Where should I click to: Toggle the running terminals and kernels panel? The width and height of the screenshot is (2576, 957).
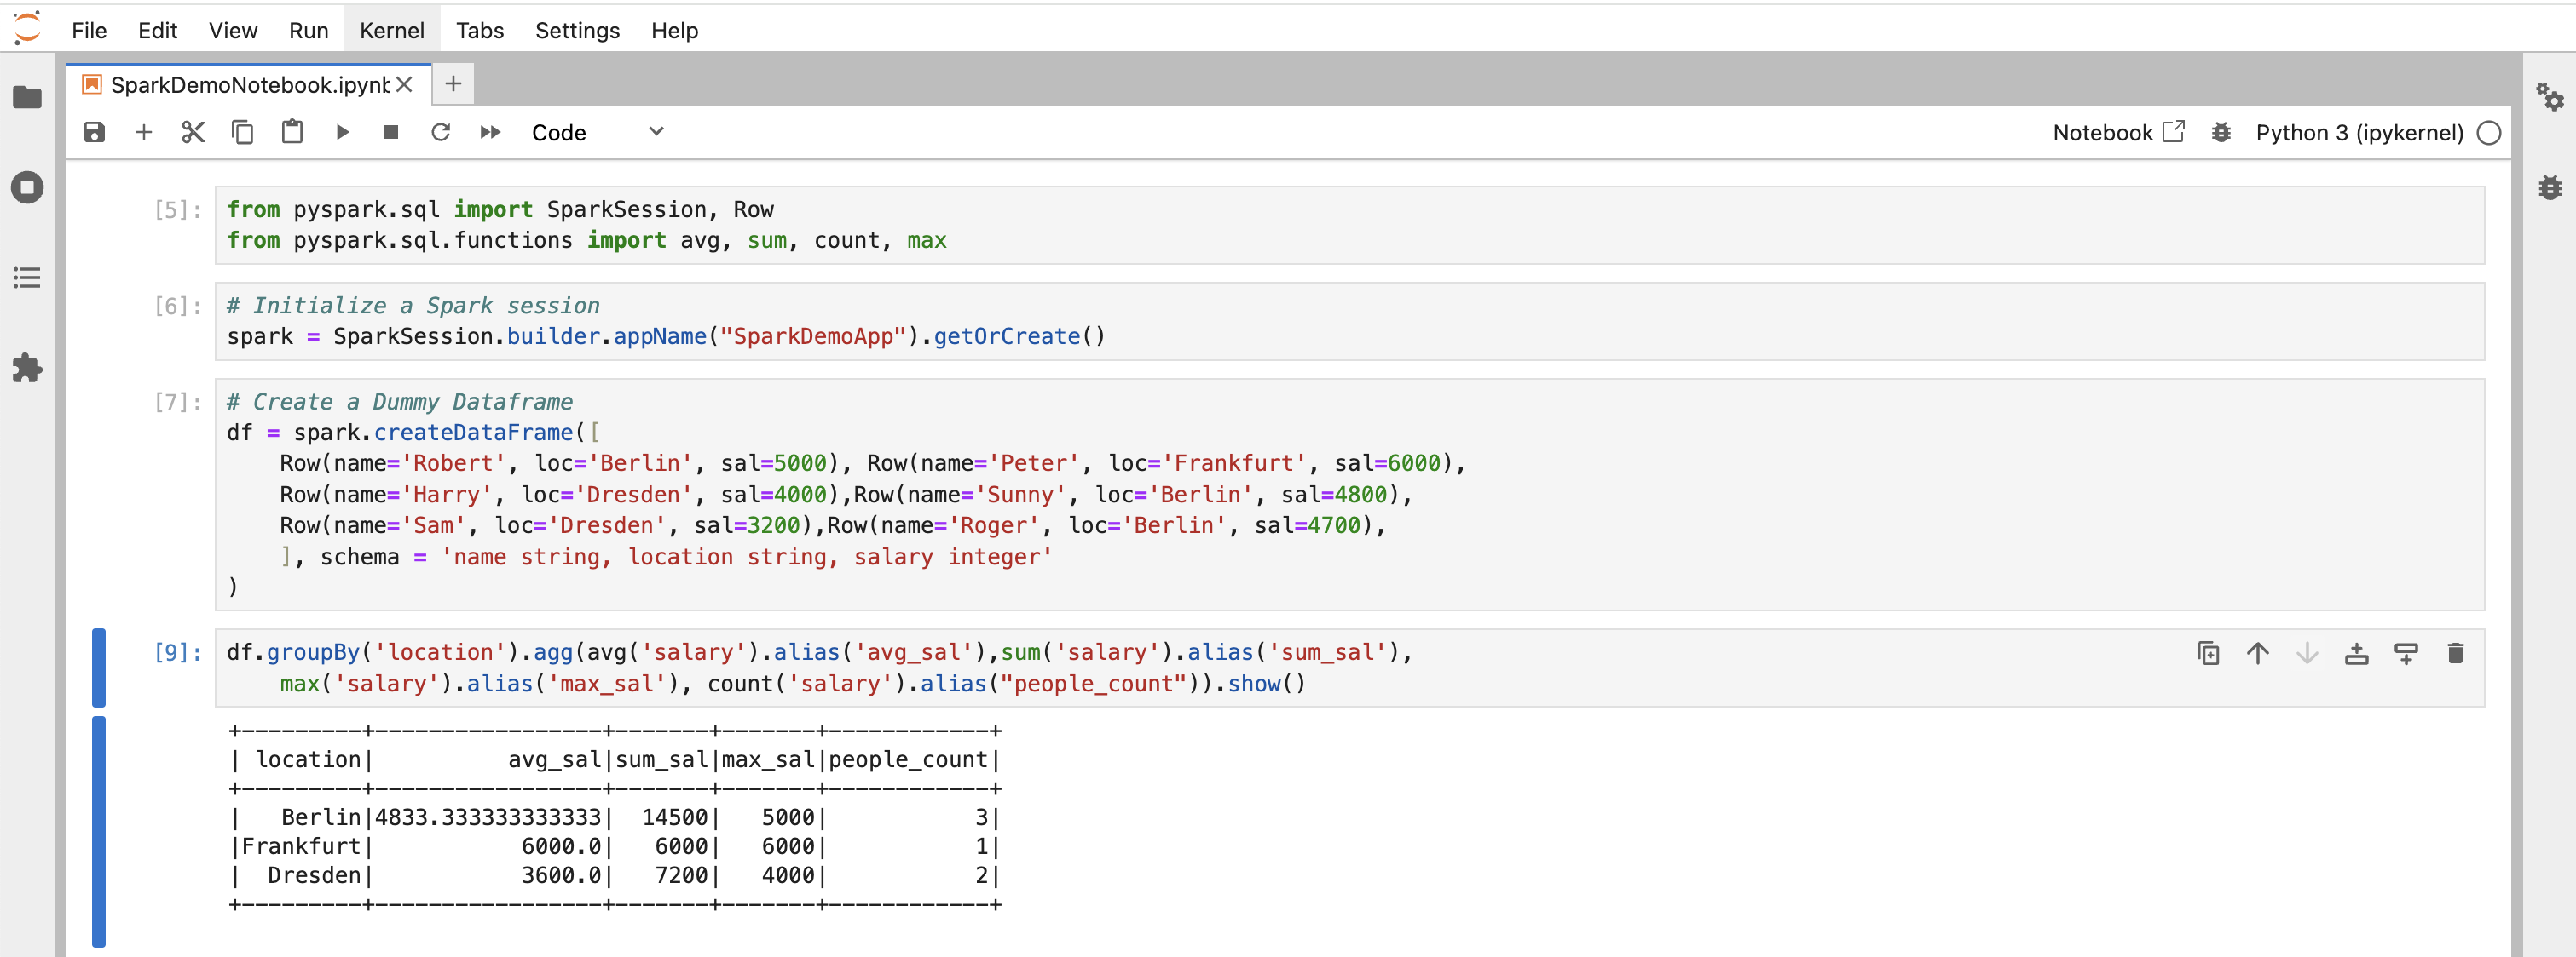(x=27, y=186)
